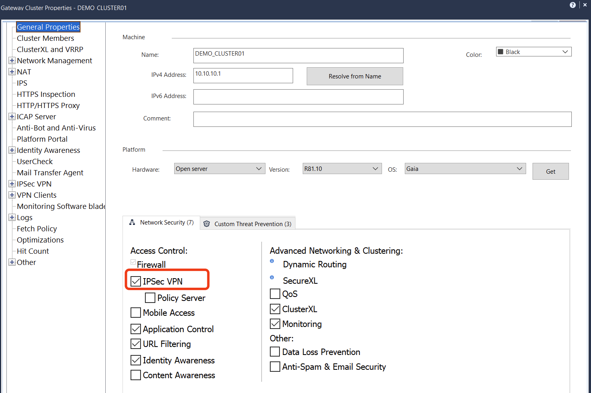Click the Custom Threat Prevention shield icon
This screenshot has width=591, height=393.
pyautogui.click(x=207, y=224)
